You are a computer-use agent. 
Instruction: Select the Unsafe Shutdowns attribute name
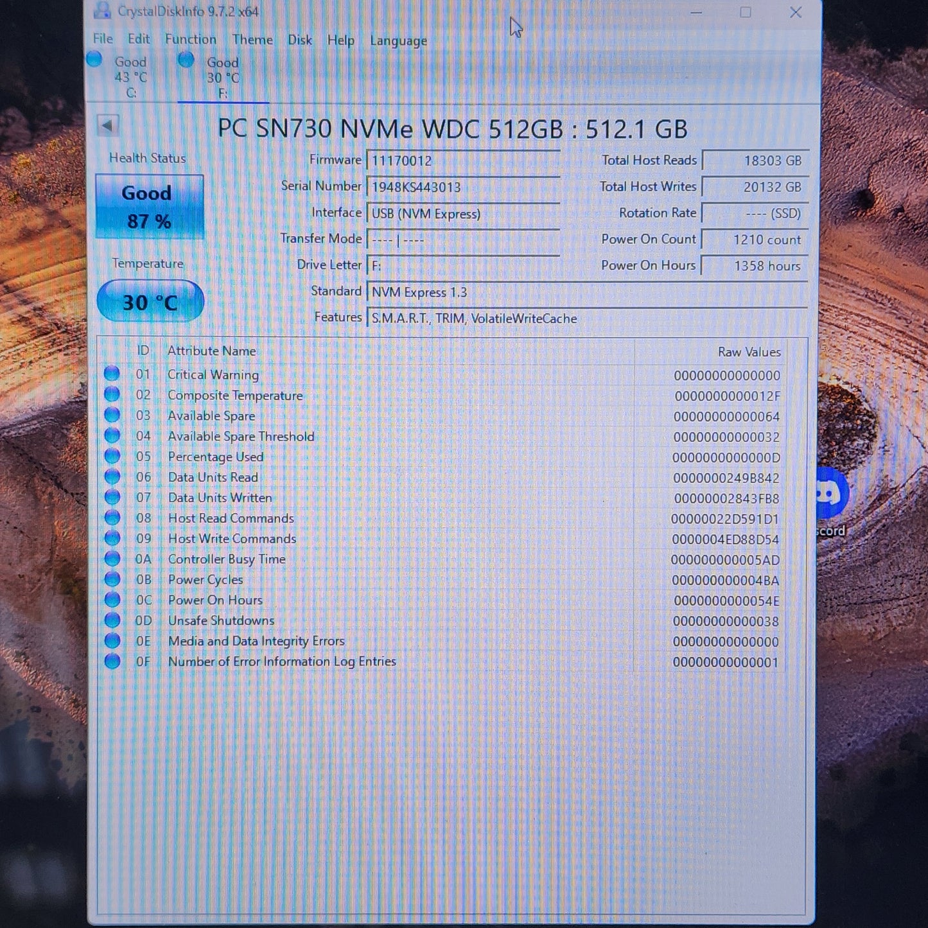(222, 621)
